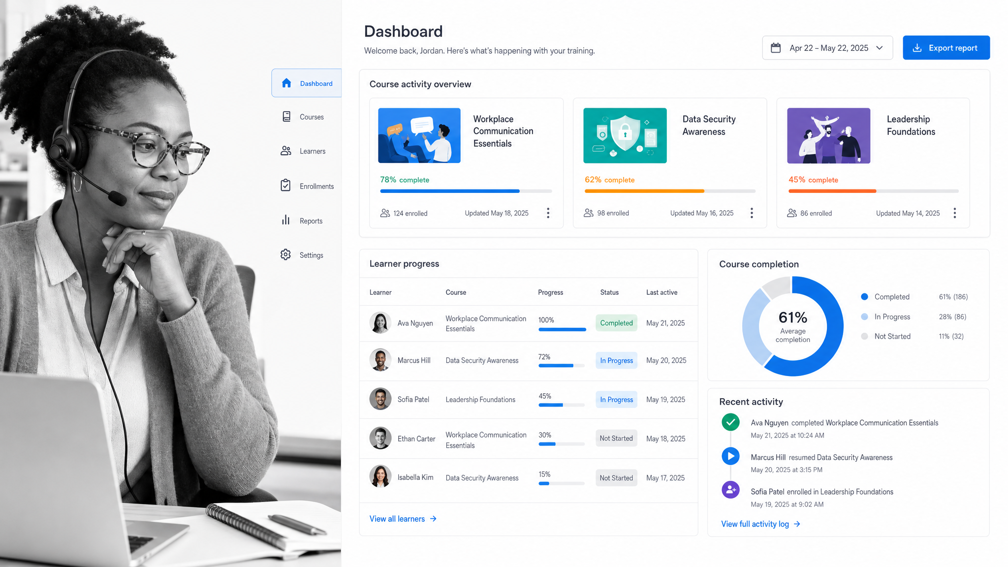Viewport: 1008px width, 567px height.
Task: Click the enrolled people icon beside 98 enrolled
Action: pos(589,213)
